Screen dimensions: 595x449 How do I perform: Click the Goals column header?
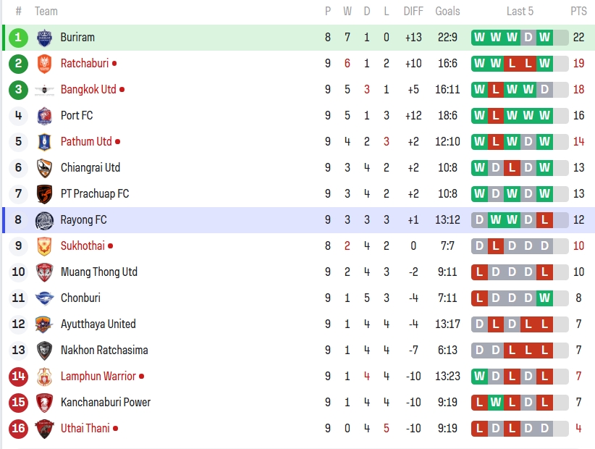447,12
